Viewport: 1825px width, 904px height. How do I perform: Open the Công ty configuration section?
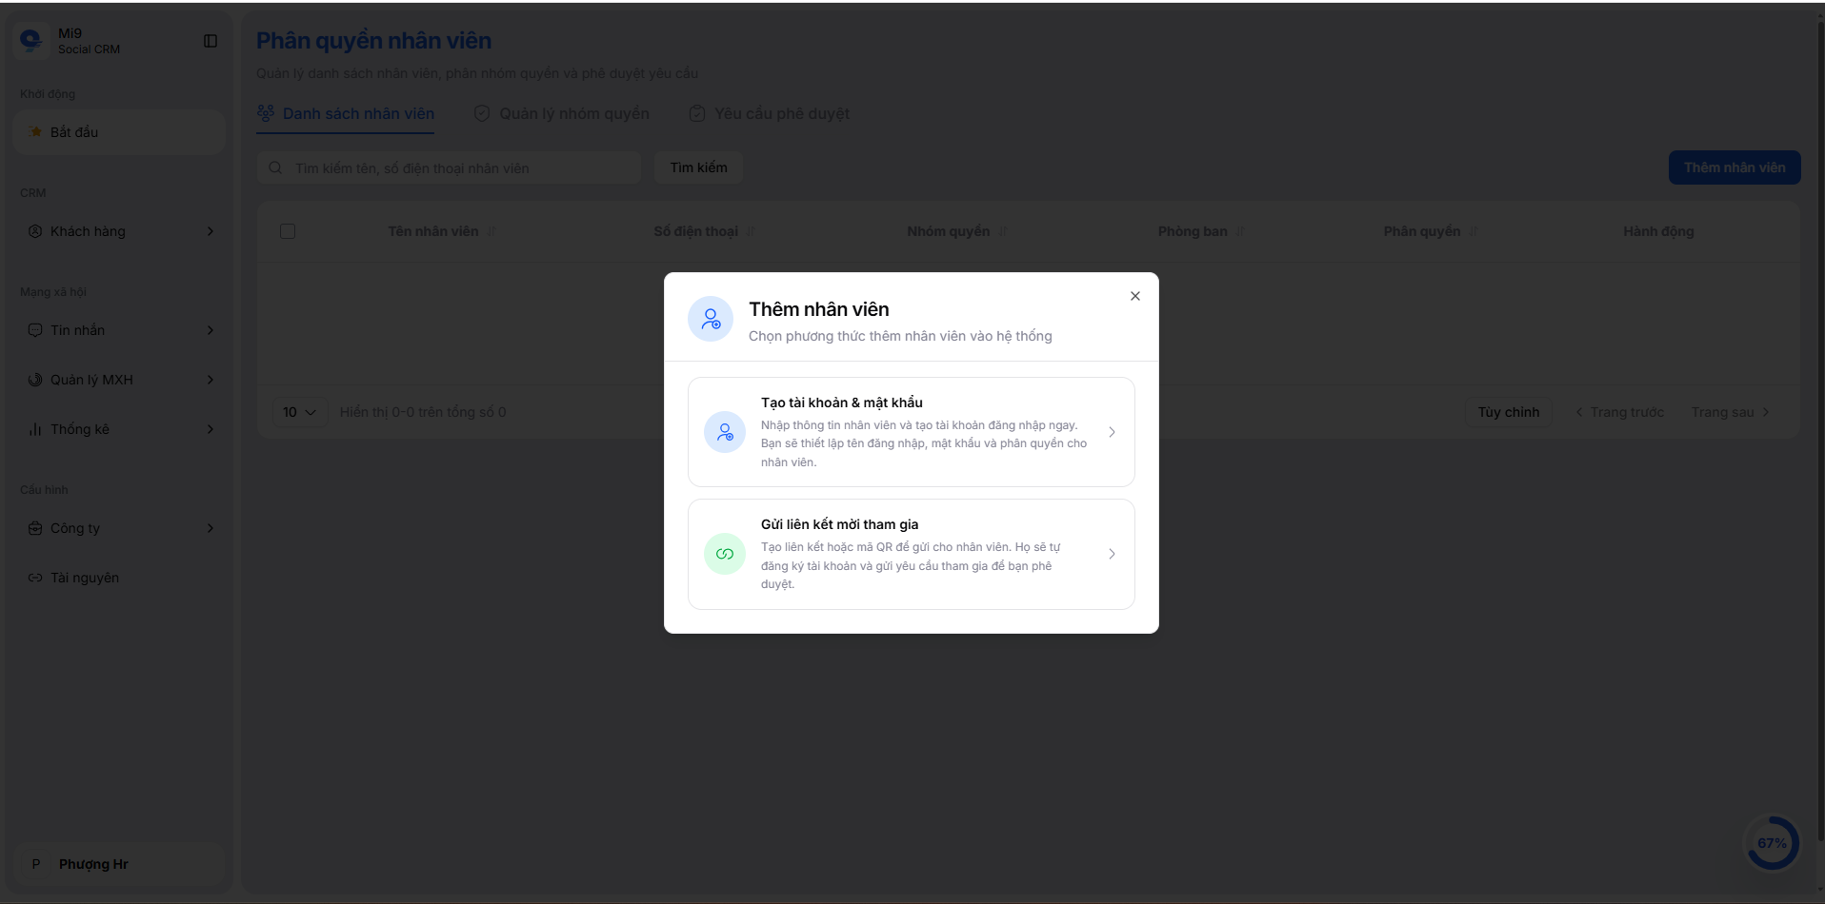pyautogui.click(x=76, y=528)
